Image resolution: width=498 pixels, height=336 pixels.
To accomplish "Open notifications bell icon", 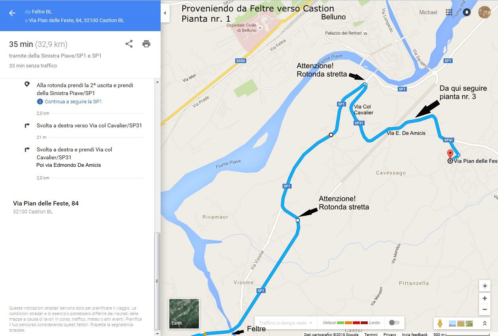I will pyautogui.click(x=466, y=12).
